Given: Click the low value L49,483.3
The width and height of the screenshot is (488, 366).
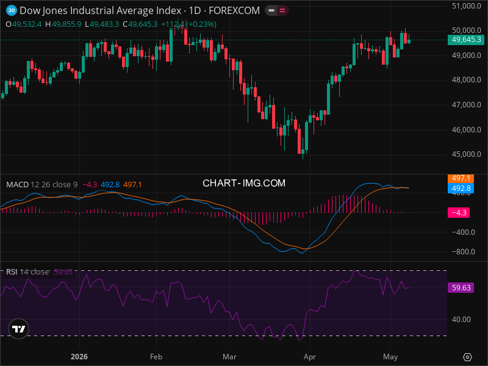Looking at the screenshot, I should 102,24.
